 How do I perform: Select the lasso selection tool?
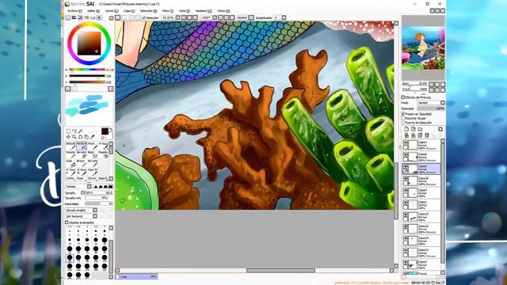pos(74,131)
